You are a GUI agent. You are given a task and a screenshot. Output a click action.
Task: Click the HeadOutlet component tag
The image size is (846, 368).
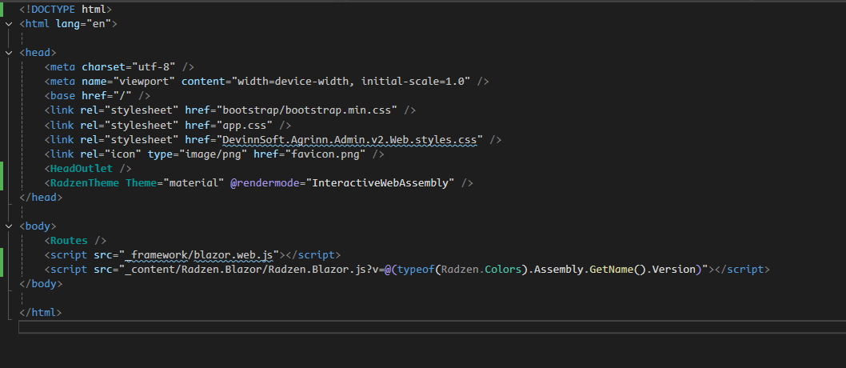point(82,168)
